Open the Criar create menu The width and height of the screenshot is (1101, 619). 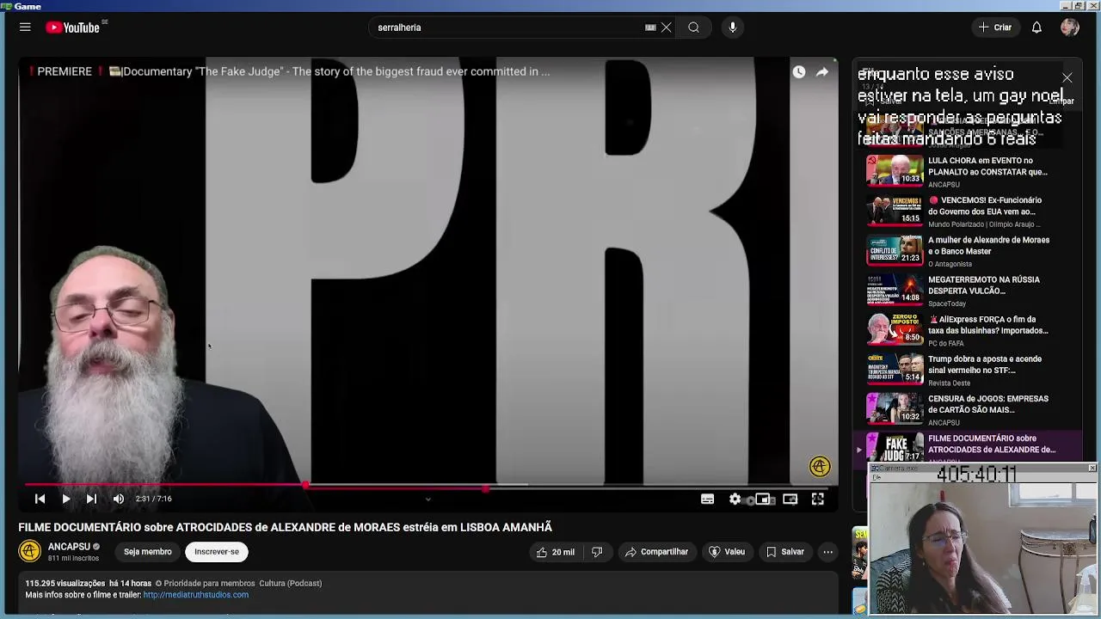(x=994, y=28)
